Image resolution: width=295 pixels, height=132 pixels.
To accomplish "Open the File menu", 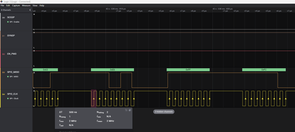I will point(2,5).
